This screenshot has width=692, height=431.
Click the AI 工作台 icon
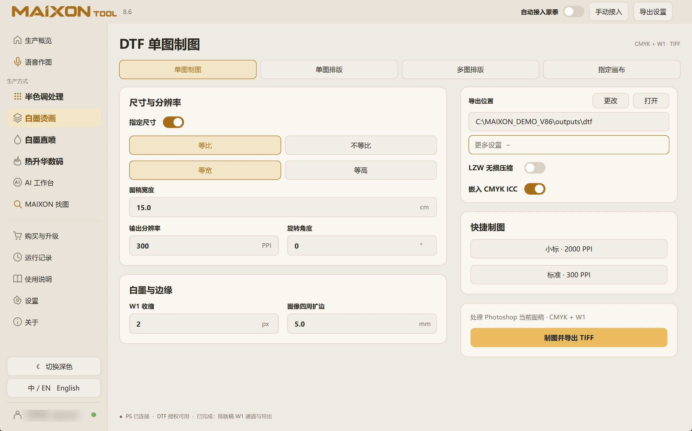[x=17, y=182]
